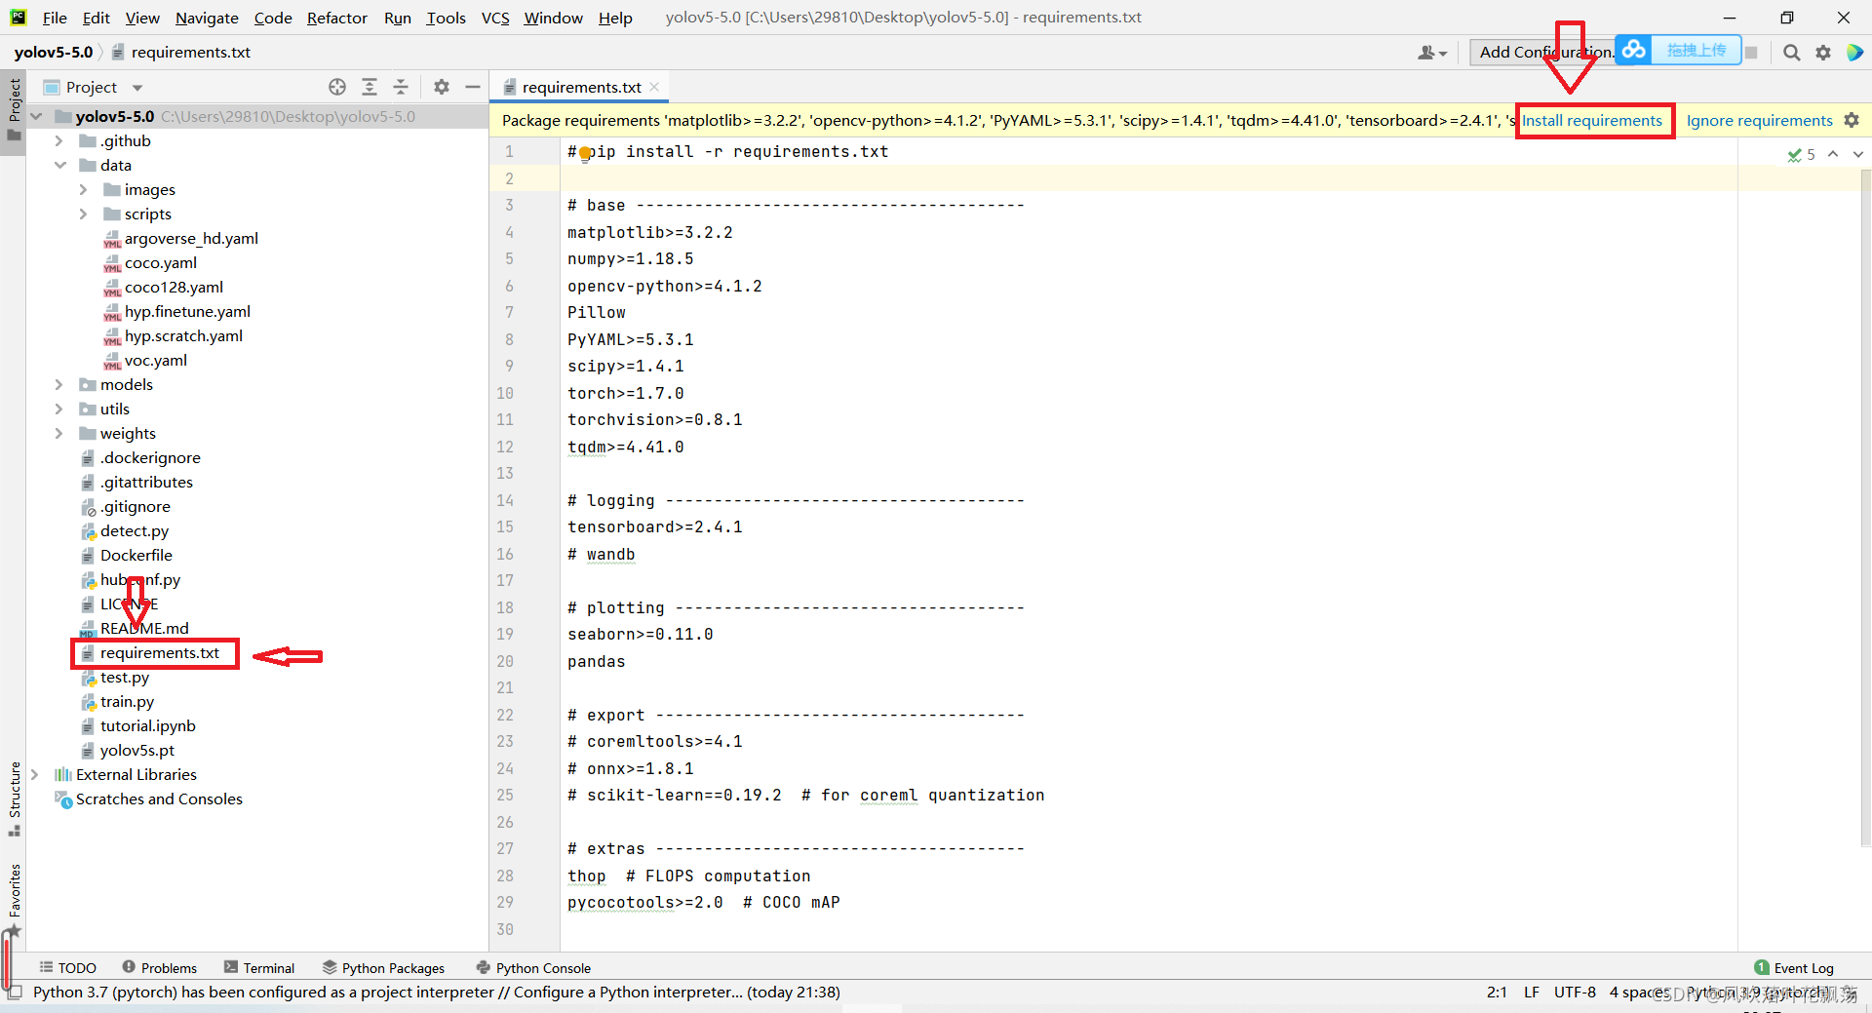The image size is (1872, 1013).
Task: Open the Python Console tool window
Action: point(533,967)
